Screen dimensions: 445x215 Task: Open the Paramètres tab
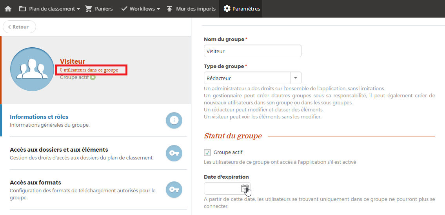coord(242,9)
